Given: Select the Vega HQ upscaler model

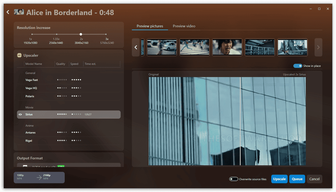Looking at the screenshot, I should point(68,88).
